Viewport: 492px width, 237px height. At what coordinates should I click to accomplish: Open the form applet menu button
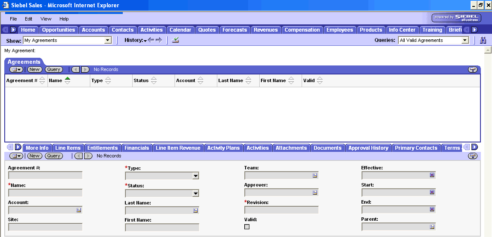(16, 156)
